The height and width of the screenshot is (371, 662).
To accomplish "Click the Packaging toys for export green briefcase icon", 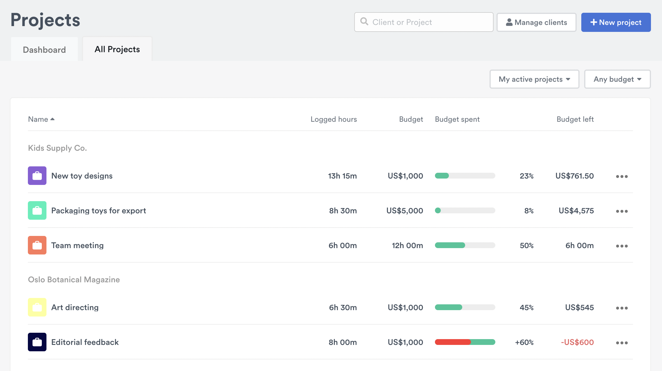I will pos(37,210).
